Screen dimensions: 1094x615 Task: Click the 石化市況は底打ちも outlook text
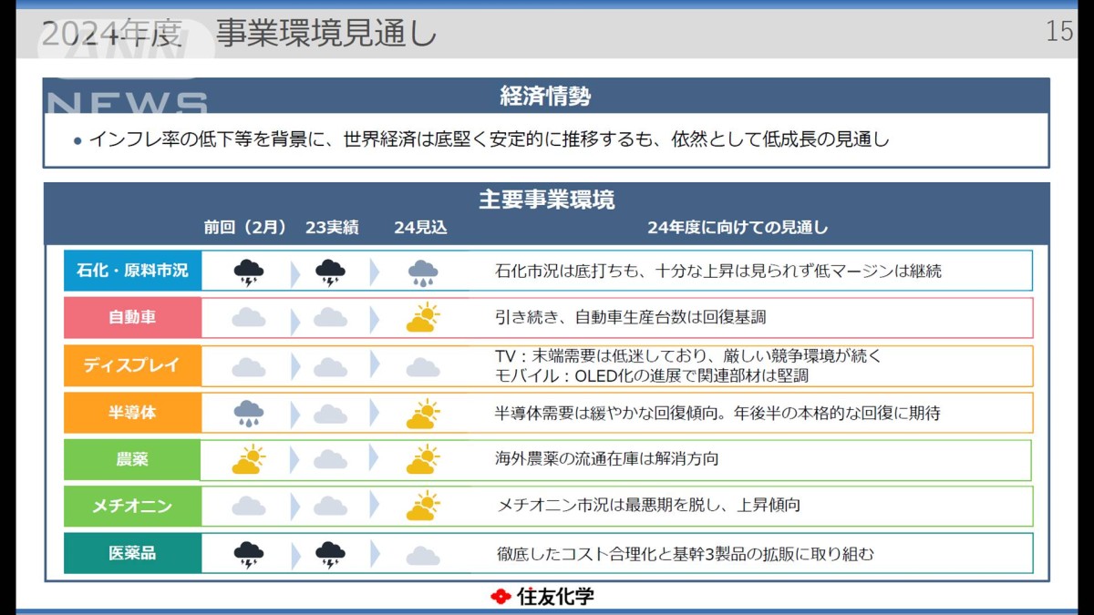718,271
